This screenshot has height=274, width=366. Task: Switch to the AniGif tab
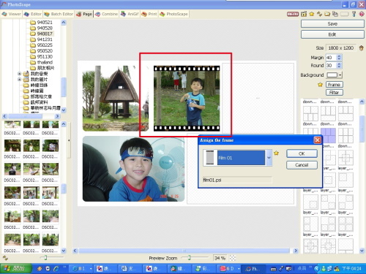pos(130,14)
